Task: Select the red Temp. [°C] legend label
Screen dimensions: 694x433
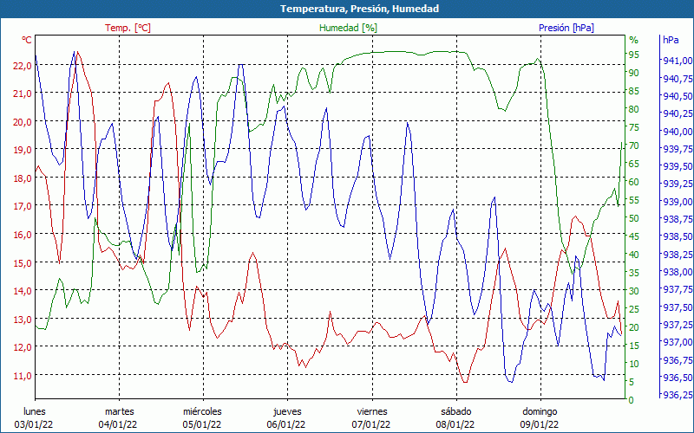Action: (x=128, y=28)
